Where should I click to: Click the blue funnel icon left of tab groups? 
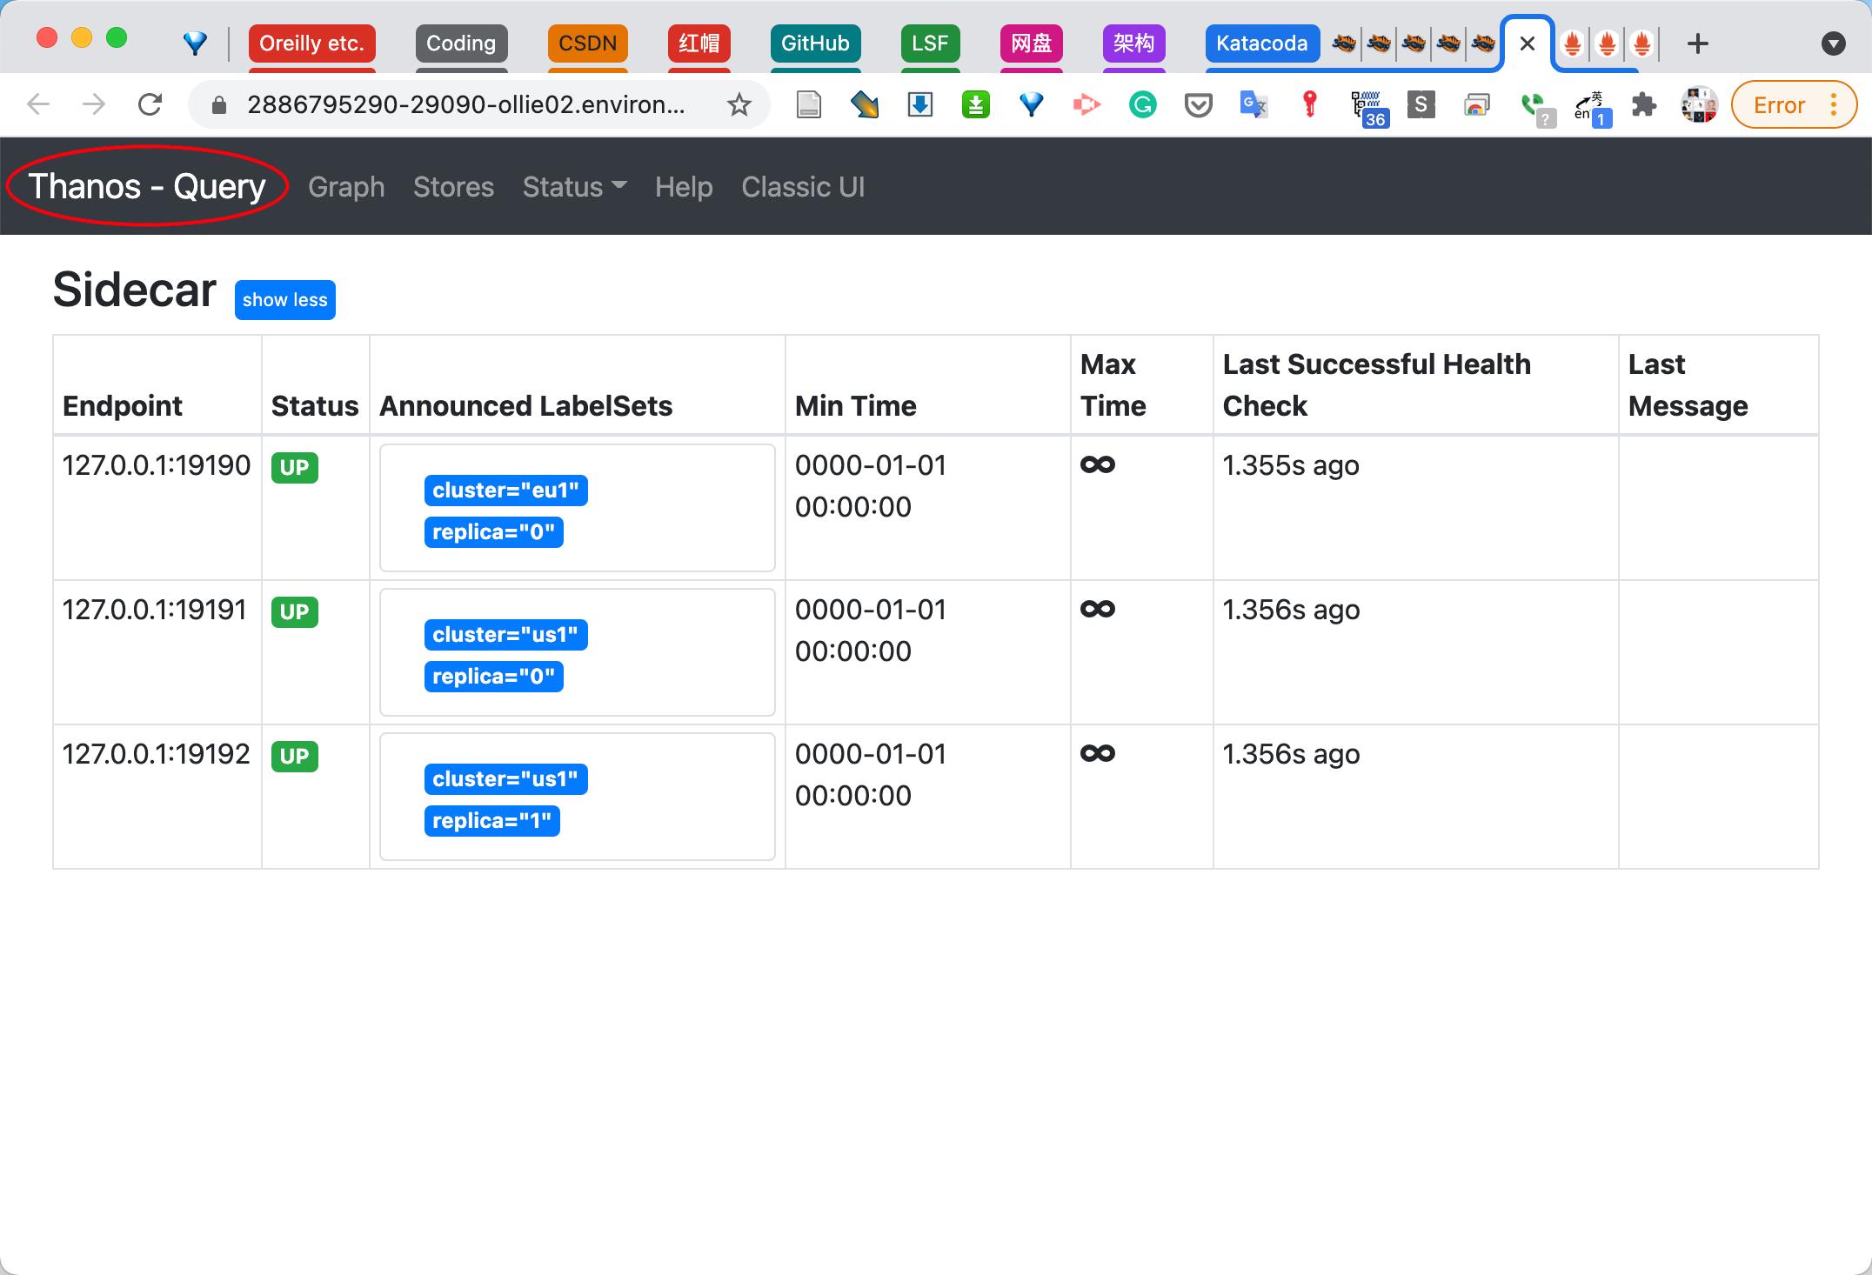[x=196, y=43]
